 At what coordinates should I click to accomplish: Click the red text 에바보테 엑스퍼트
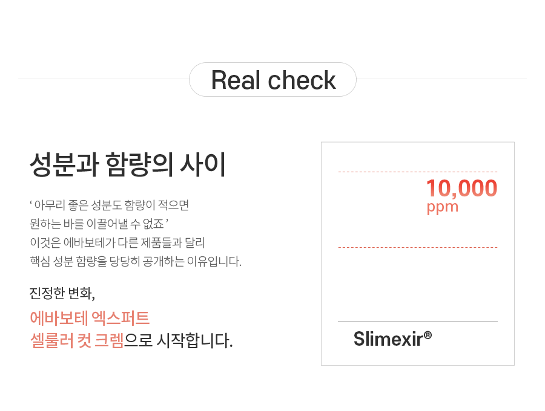coord(90,318)
